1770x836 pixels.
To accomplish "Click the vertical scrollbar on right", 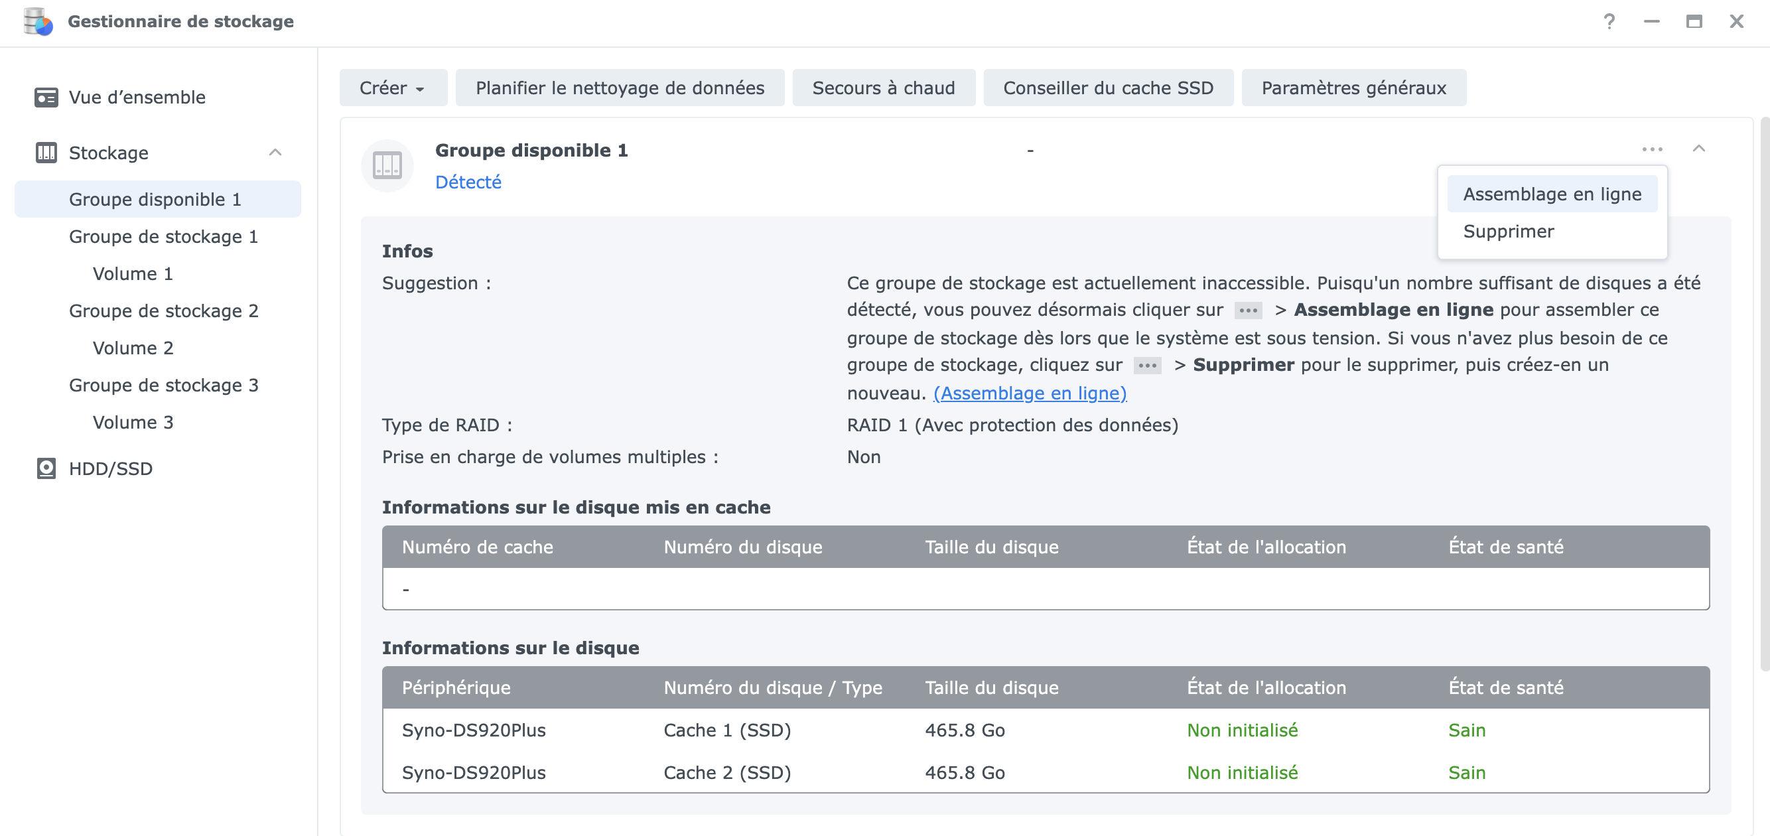I will tap(1764, 391).
